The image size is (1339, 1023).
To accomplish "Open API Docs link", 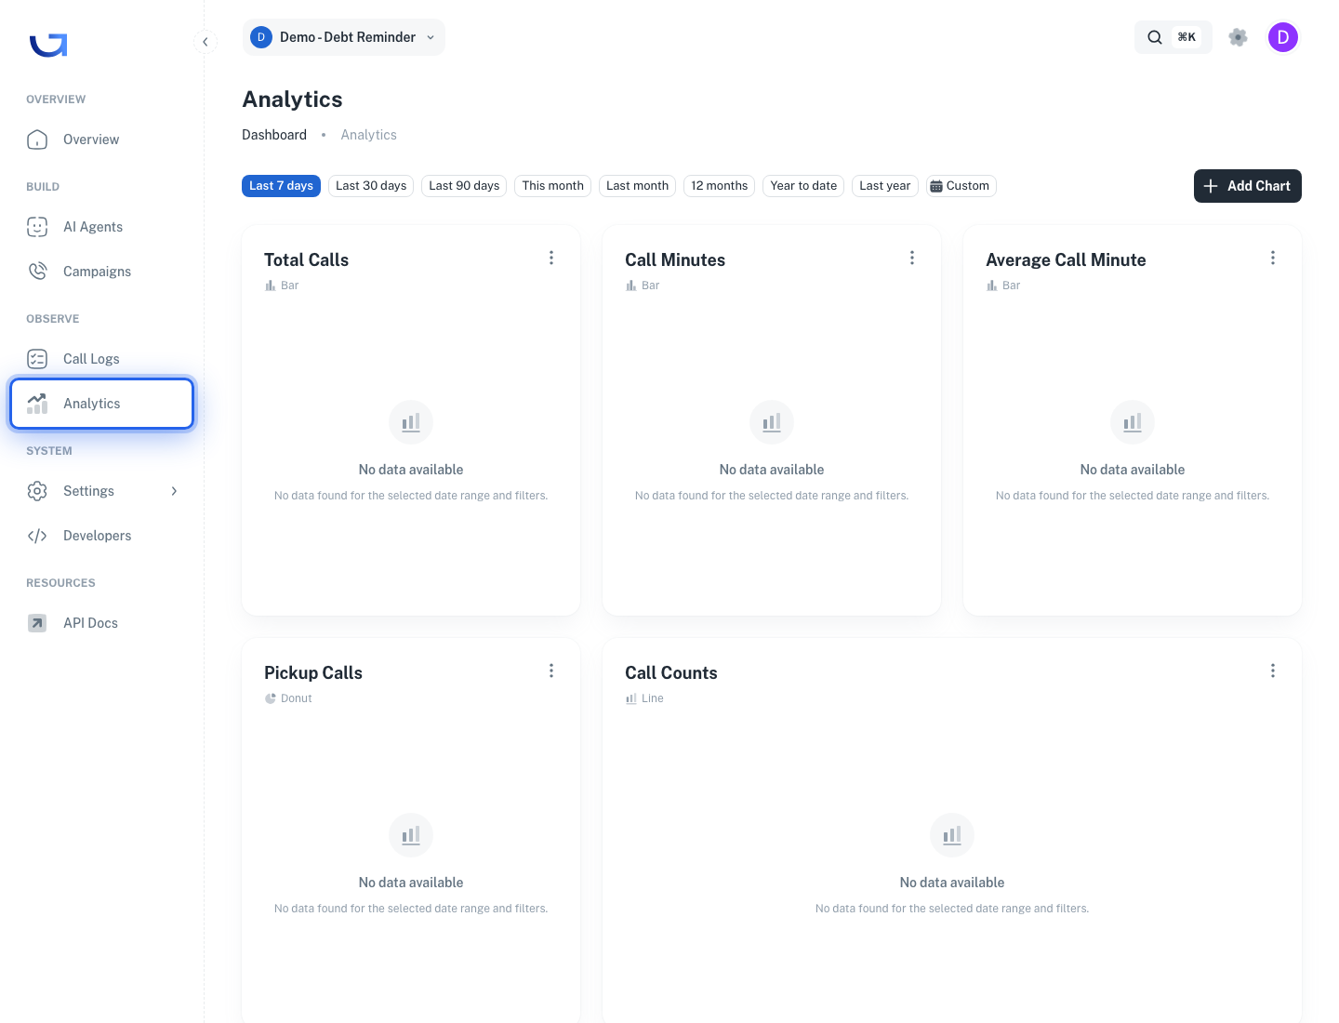I will pos(101,623).
